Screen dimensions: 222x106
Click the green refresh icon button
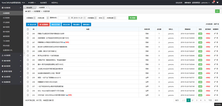point(217,11)
